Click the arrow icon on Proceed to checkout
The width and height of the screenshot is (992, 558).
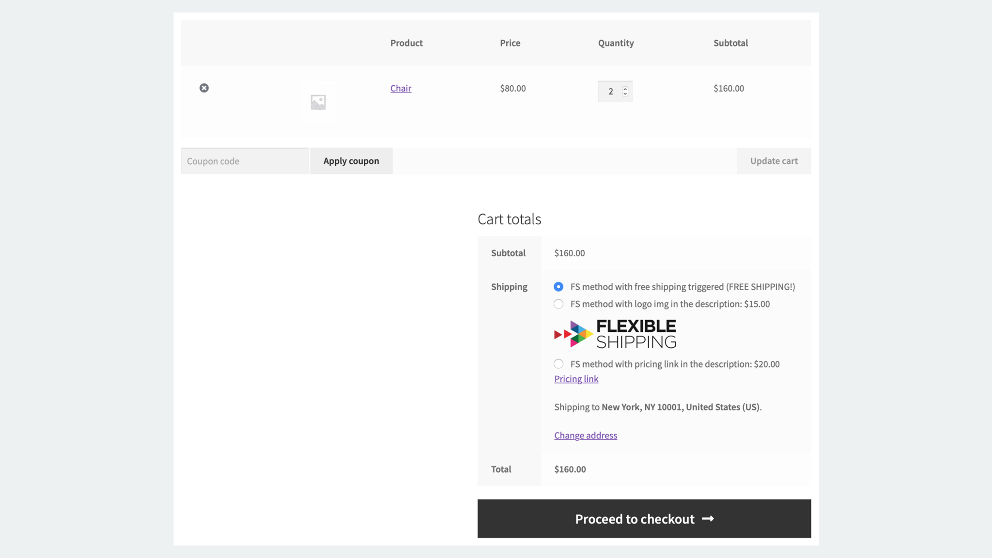click(709, 518)
